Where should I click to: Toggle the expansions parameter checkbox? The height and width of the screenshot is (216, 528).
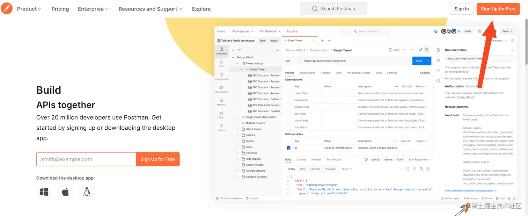coord(288,100)
